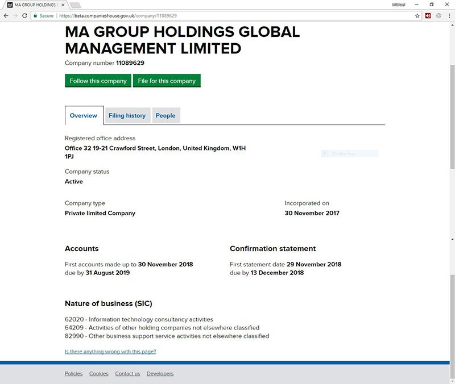Screen dimensions: 455x384
Task: Click the grey circular extension icon
Action: [x=439, y=16]
